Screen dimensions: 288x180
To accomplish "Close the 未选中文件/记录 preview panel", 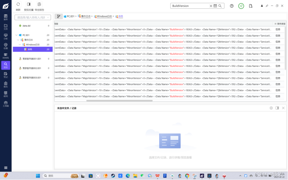I will pyautogui.click(x=283, y=108).
